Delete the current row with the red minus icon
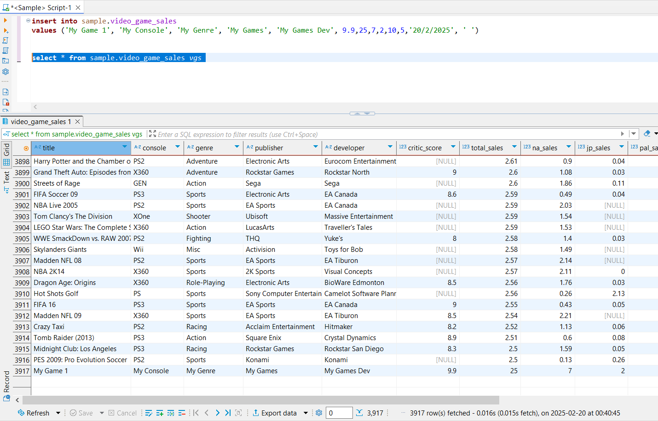The height and width of the screenshot is (421, 658). [x=182, y=413]
